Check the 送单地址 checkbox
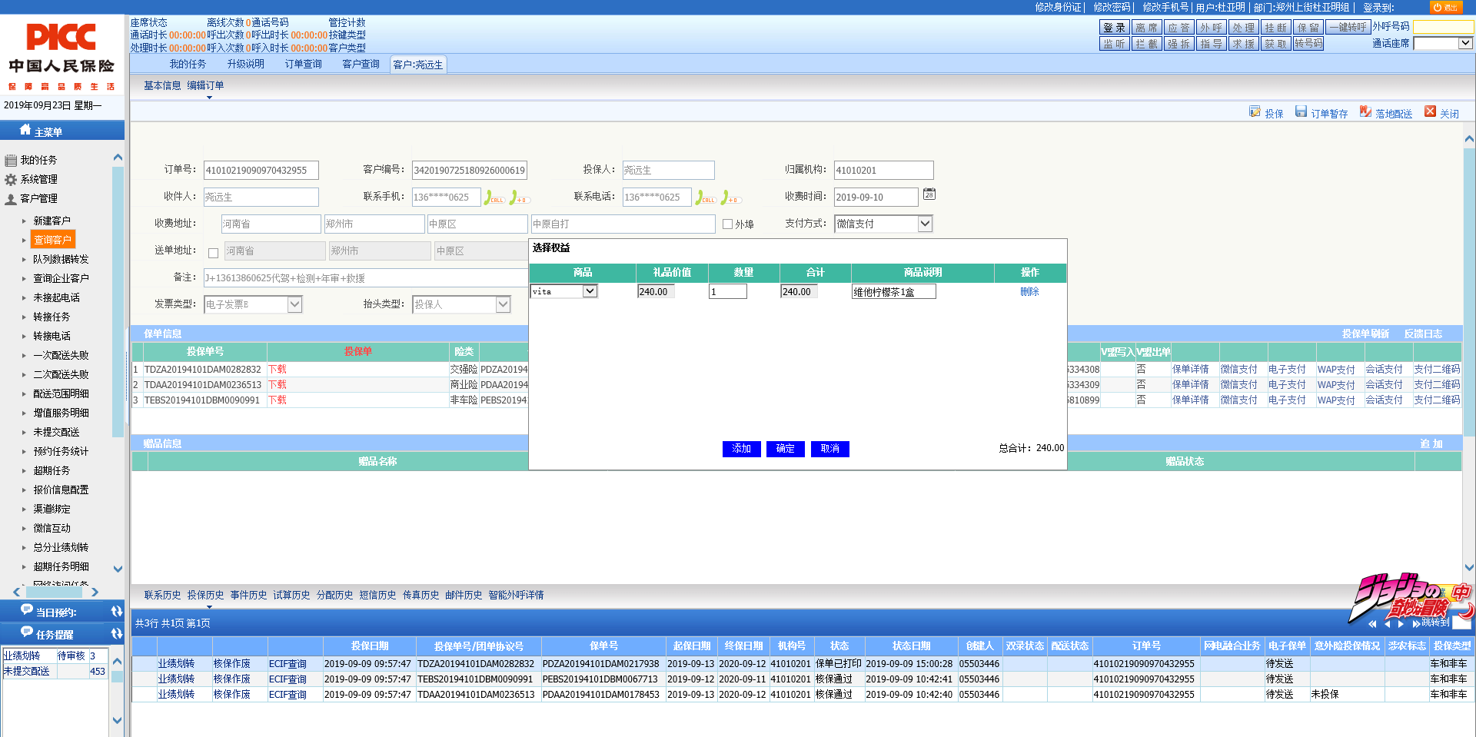The image size is (1476, 737). coord(214,253)
